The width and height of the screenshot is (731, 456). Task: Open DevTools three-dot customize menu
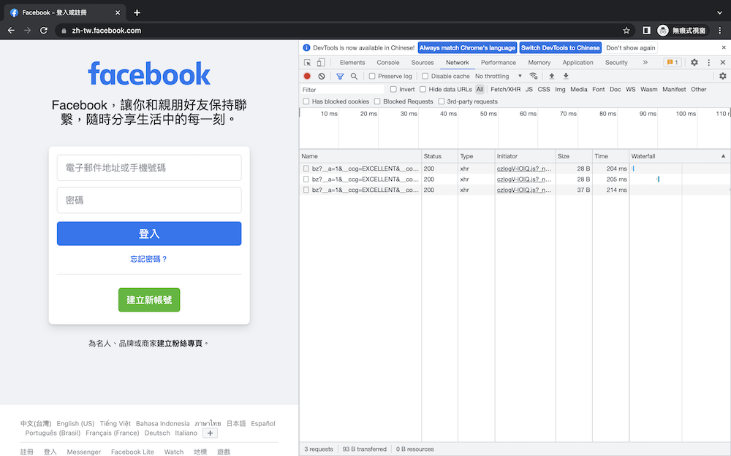coord(708,62)
